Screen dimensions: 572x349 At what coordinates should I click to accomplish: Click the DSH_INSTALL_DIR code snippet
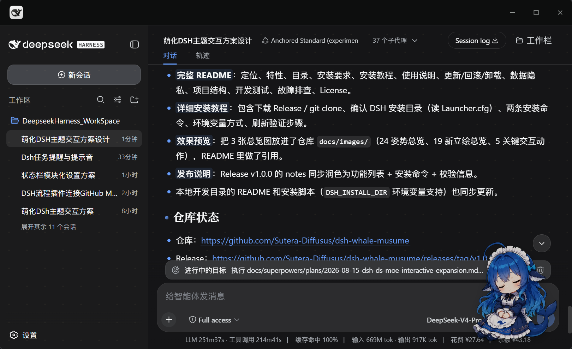pos(356,192)
